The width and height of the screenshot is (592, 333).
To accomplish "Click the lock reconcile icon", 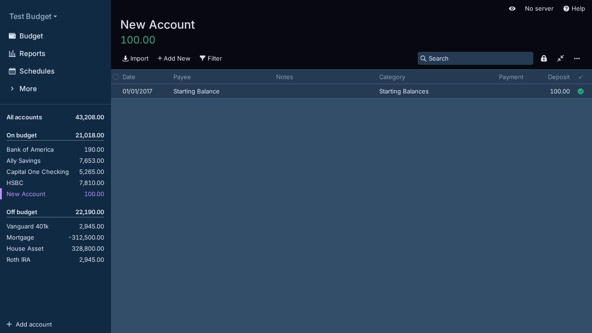I will tap(544, 58).
